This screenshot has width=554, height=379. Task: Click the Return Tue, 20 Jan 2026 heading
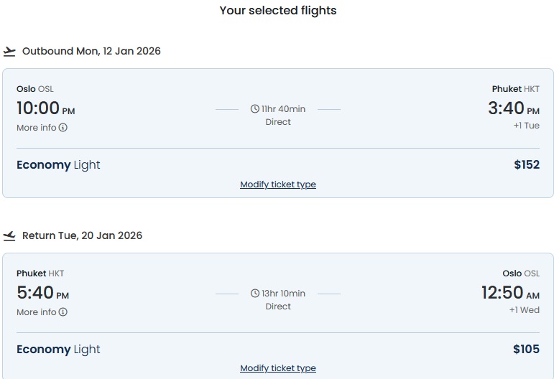[x=83, y=235]
